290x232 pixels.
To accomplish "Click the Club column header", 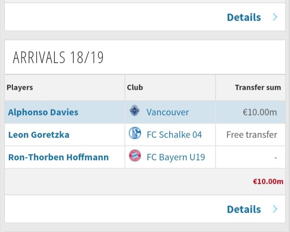I will click(x=135, y=87).
